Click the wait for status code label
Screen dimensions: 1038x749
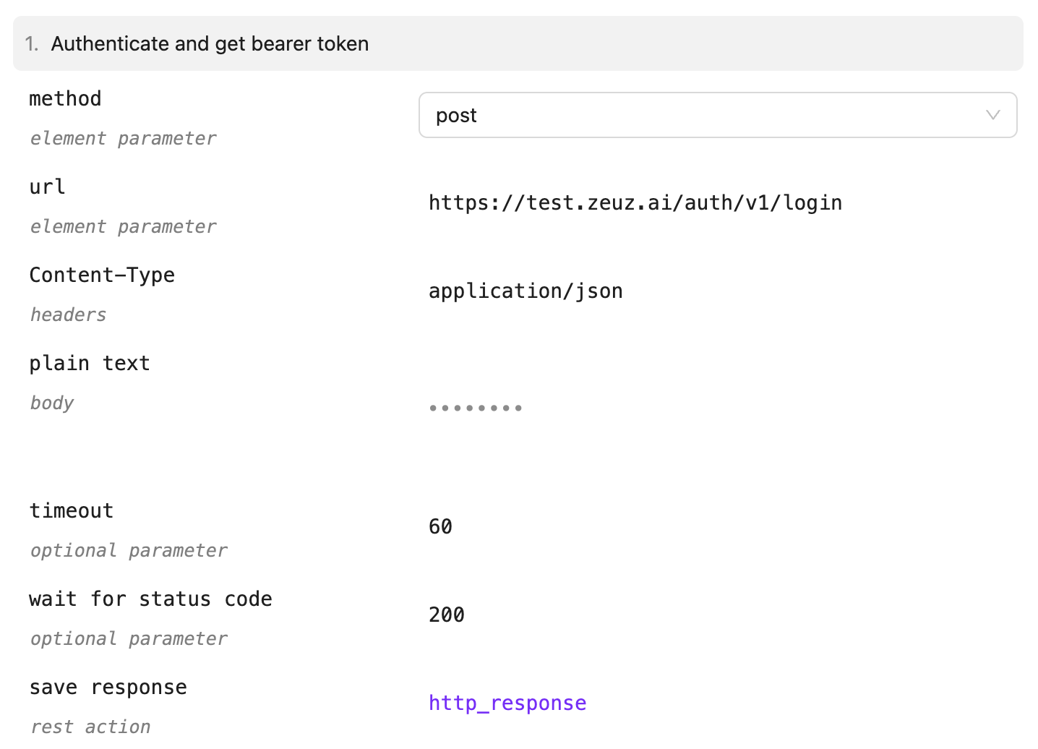151,599
